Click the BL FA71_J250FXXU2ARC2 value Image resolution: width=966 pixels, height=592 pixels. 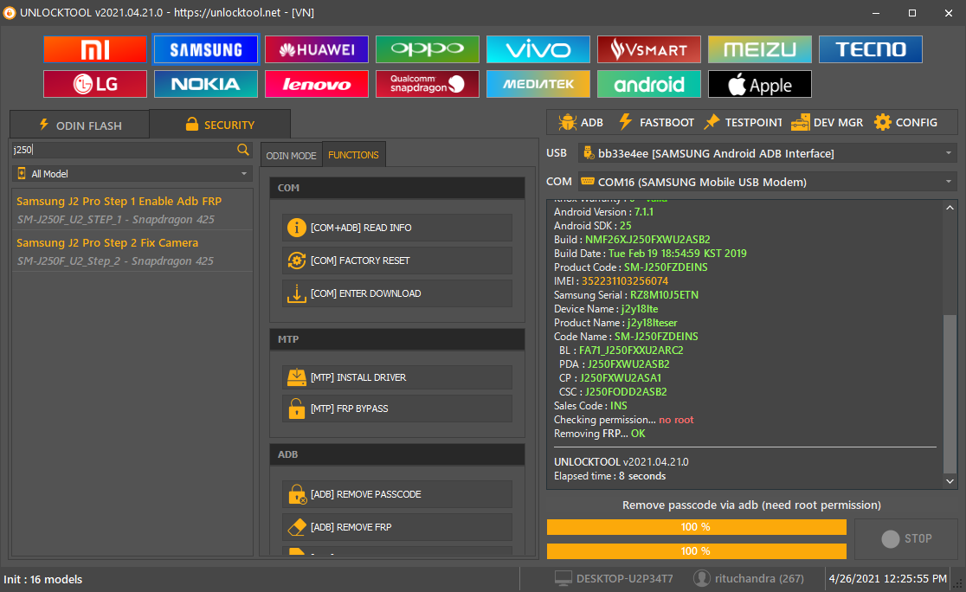click(x=631, y=351)
